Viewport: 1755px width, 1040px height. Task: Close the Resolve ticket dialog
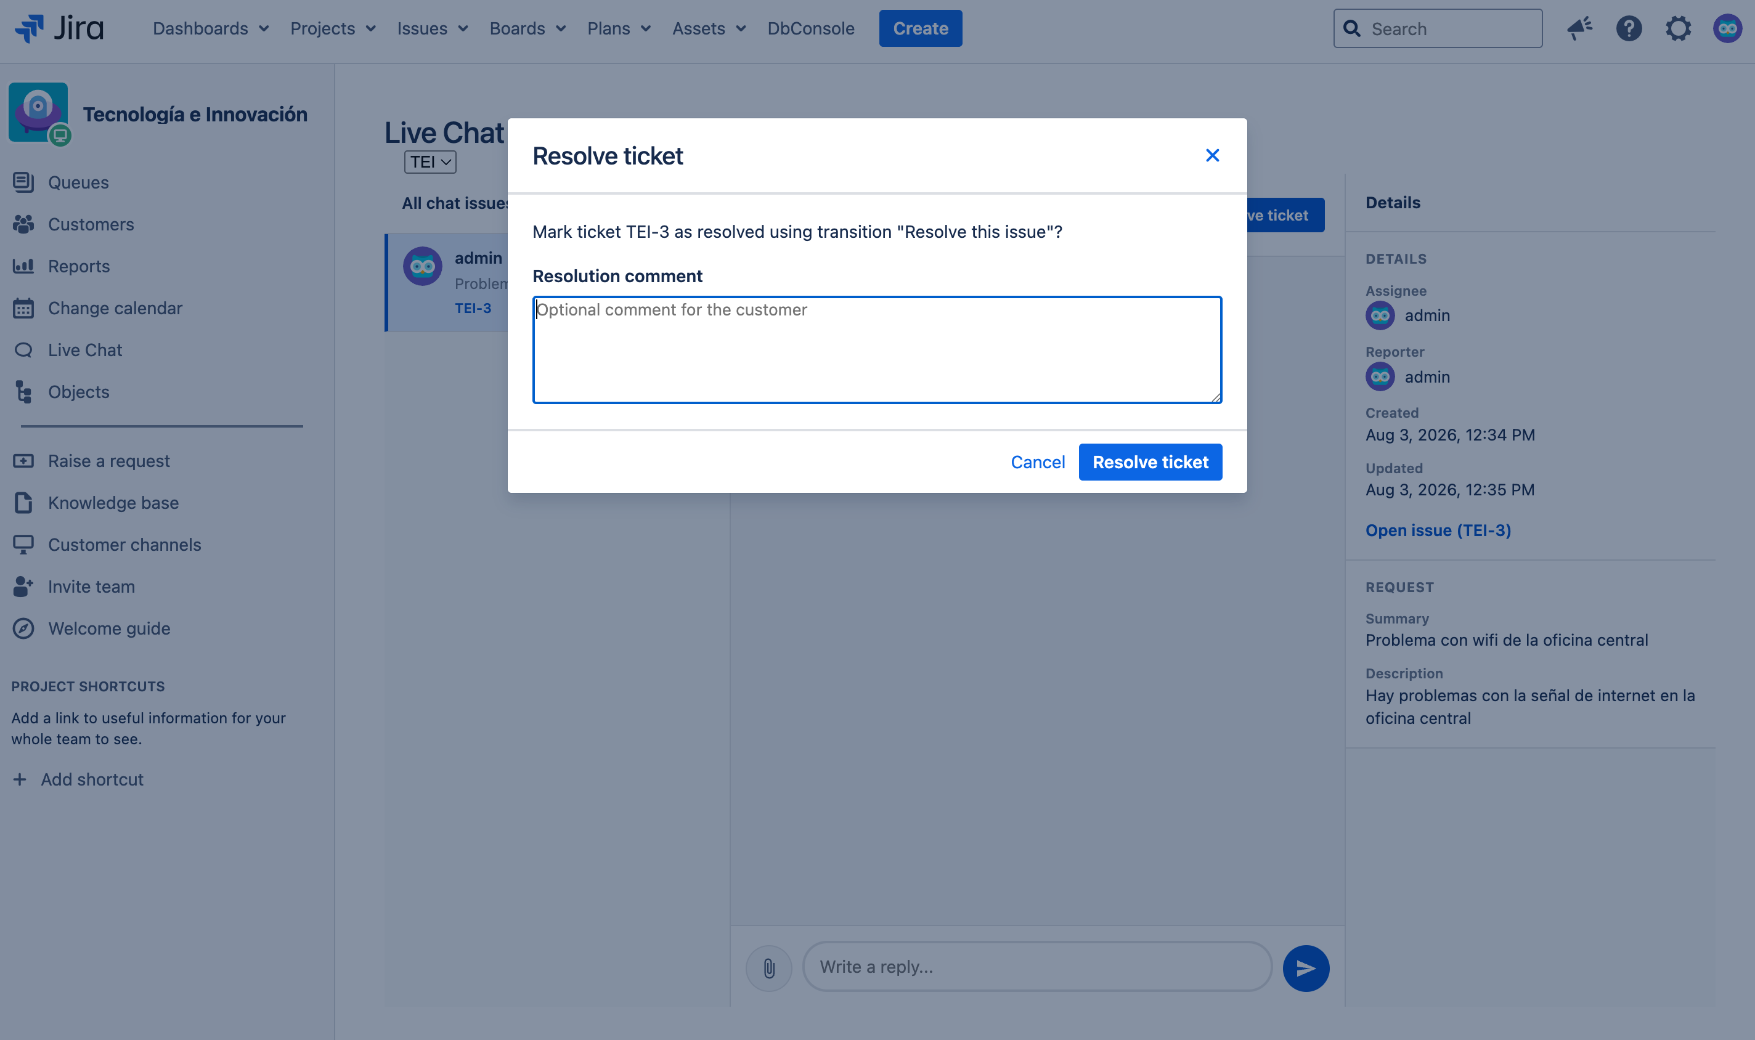click(x=1212, y=156)
